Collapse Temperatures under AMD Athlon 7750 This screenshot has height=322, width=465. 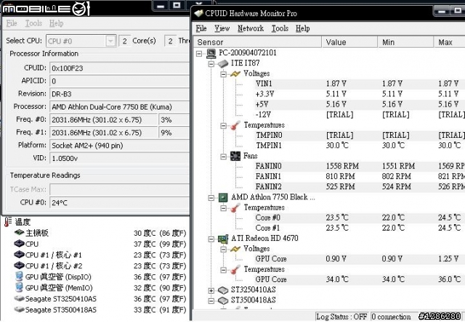[223, 208]
